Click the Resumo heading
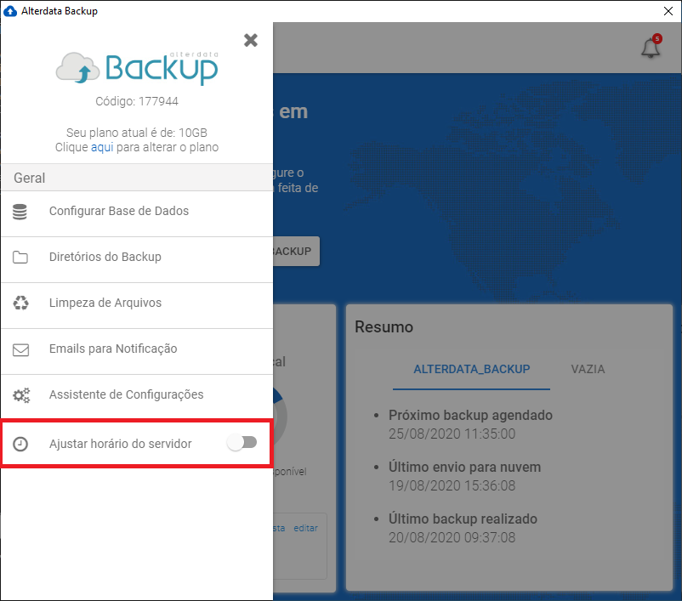Screen dimensions: 682x601 384,327
